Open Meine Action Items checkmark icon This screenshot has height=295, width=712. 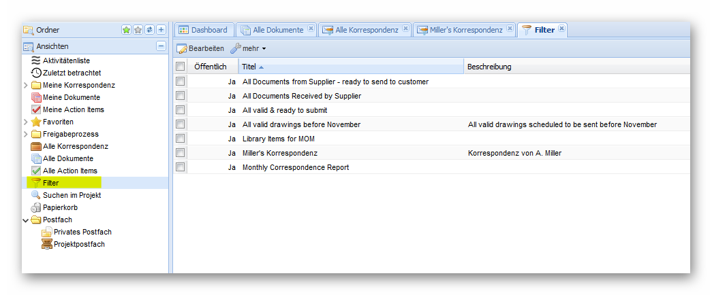36,109
